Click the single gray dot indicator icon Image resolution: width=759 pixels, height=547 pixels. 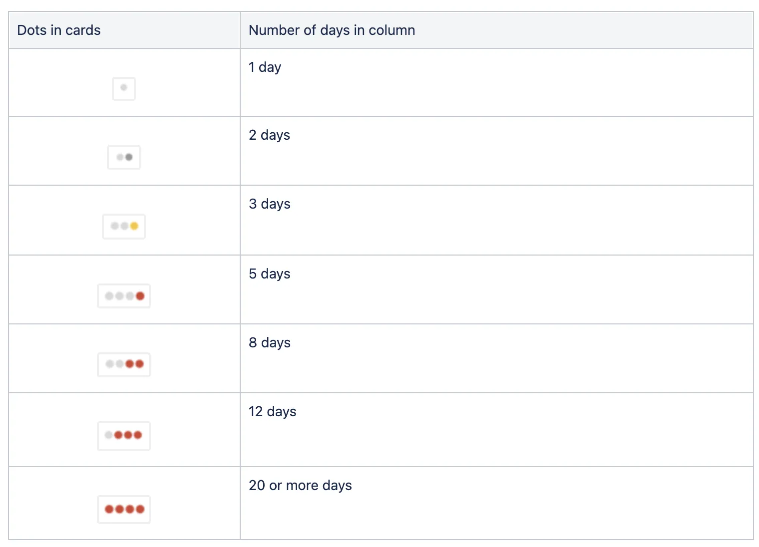[124, 88]
